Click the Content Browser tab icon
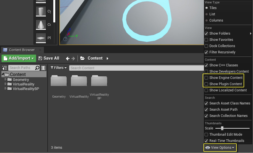 [5, 50]
